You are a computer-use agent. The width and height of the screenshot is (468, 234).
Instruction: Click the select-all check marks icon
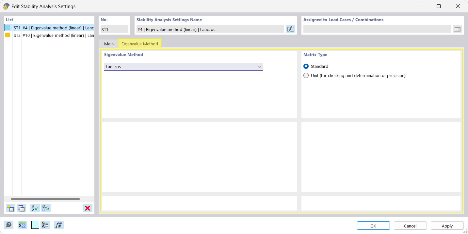tap(35, 208)
